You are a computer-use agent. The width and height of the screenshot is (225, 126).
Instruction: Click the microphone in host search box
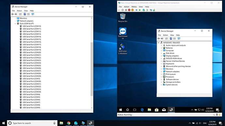tap(54, 123)
